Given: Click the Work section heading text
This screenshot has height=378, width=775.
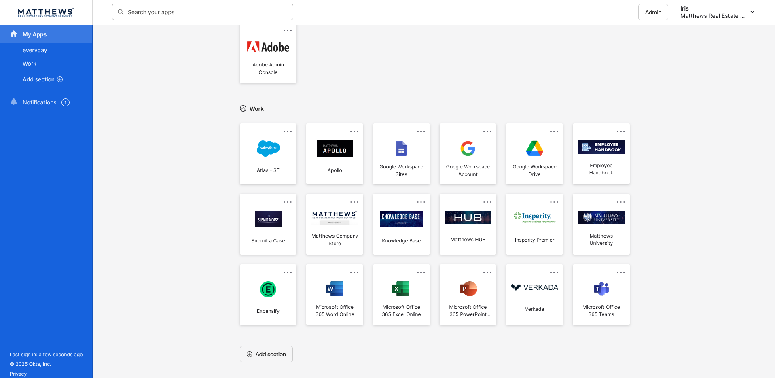Looking at the screenshot, I should pyautogui.click(x=256, y=109).
